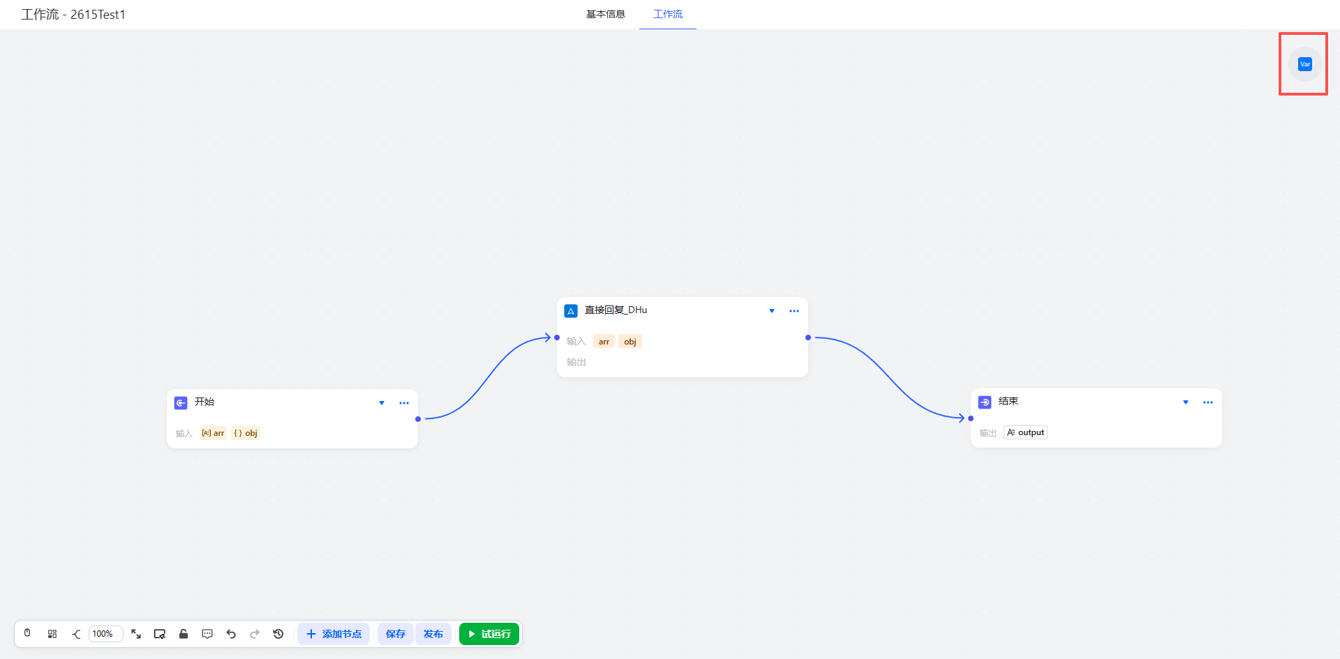Click the redo arrow in the toolbar
The image size is (1340, 659).
[255, 634]
